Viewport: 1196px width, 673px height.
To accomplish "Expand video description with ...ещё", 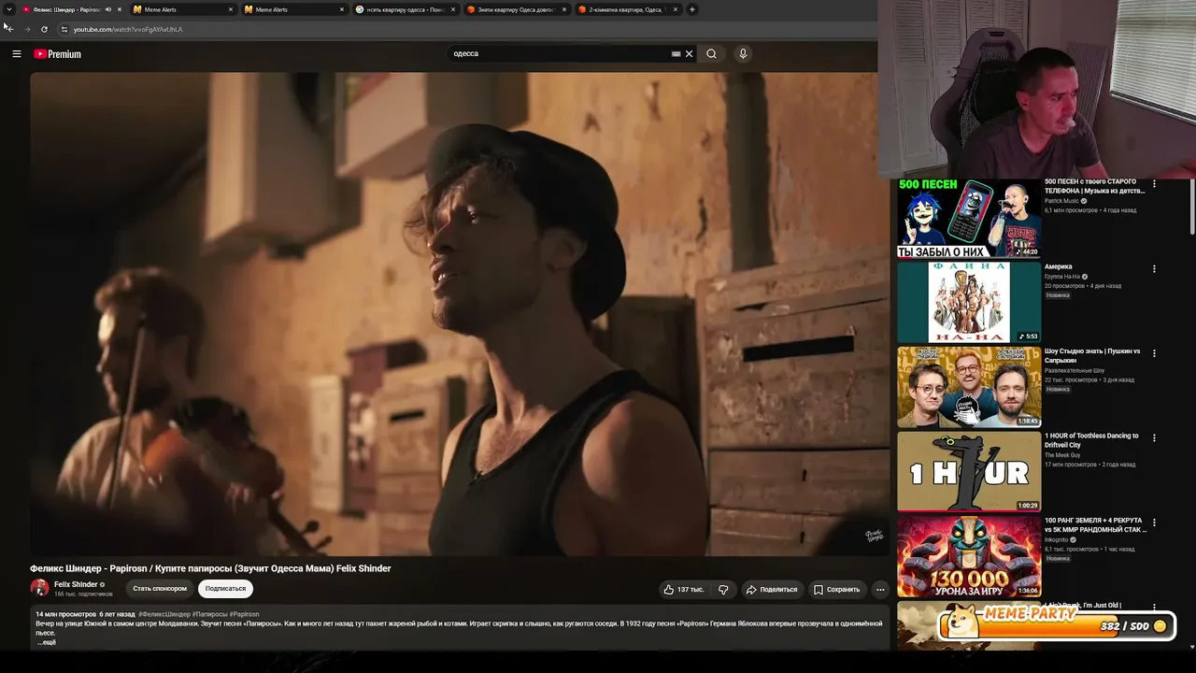I will pyautogui.click(x=47, y=642).
